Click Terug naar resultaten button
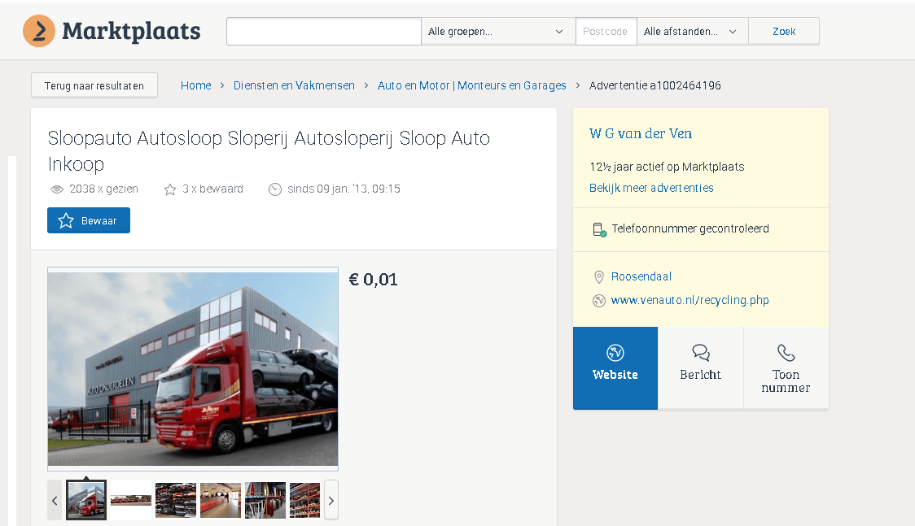This screenshot has height=526, width=915. point(94,85)
